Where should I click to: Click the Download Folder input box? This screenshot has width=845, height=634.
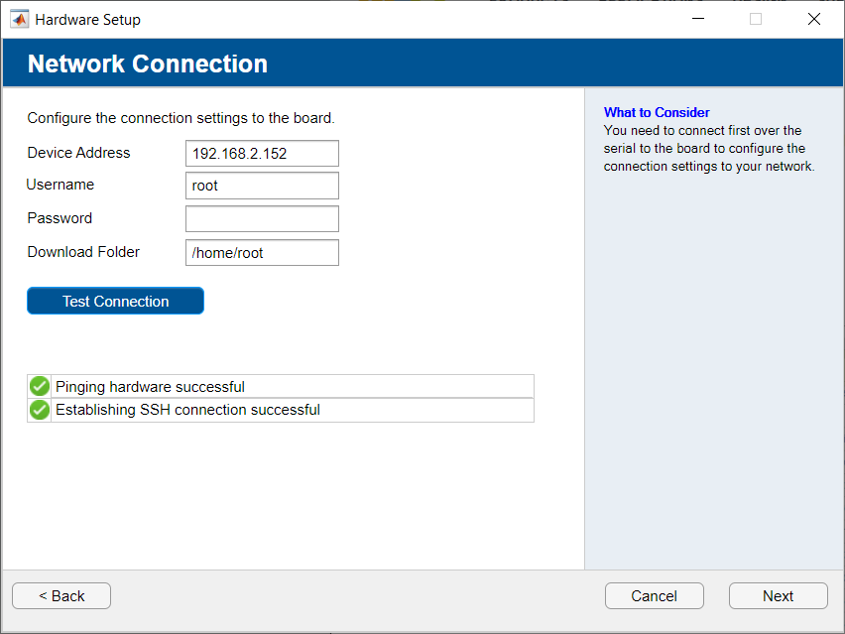pyautogui.click(x=262, y=253)
